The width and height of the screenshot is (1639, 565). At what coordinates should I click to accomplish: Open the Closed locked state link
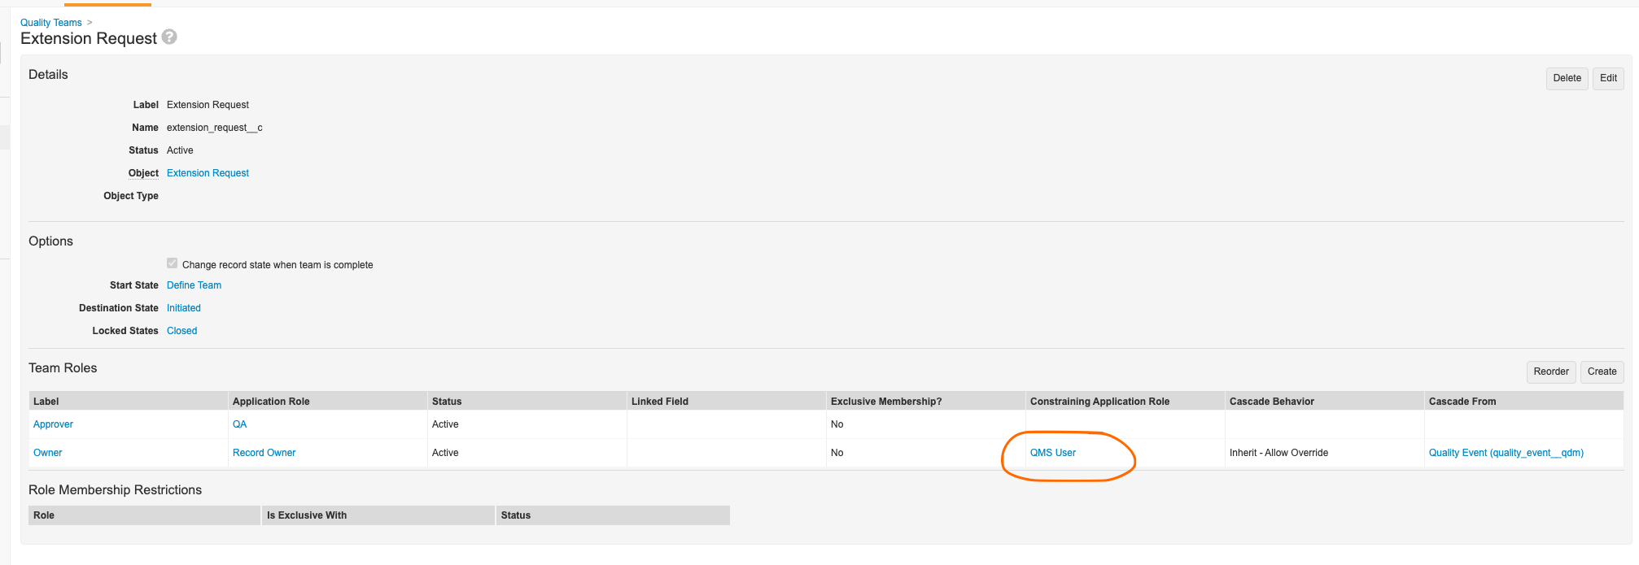coord(181,331)
